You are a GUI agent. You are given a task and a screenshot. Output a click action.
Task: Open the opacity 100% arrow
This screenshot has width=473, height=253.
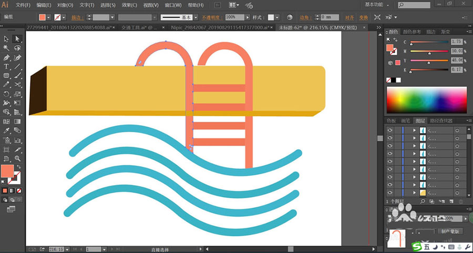(x=248, y=17)
